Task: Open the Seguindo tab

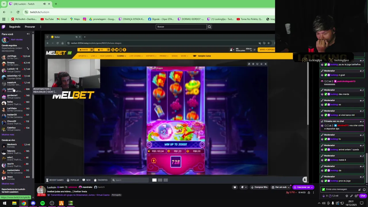Action: pos(15,27)
